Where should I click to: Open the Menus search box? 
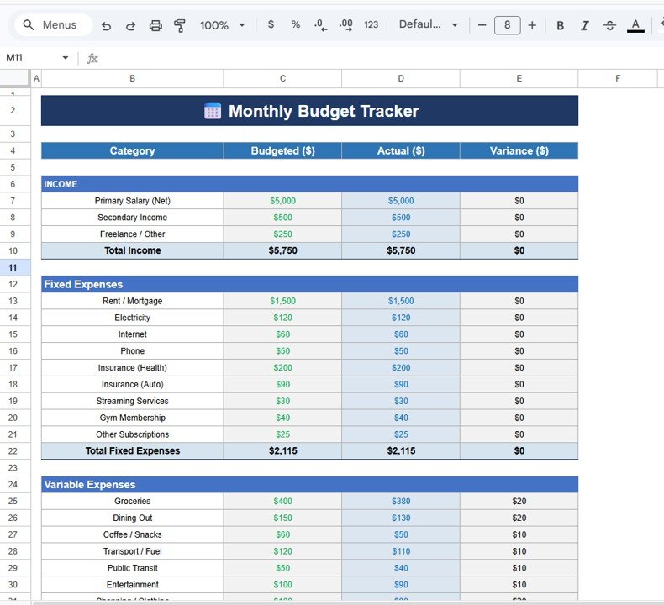point(53,25)
